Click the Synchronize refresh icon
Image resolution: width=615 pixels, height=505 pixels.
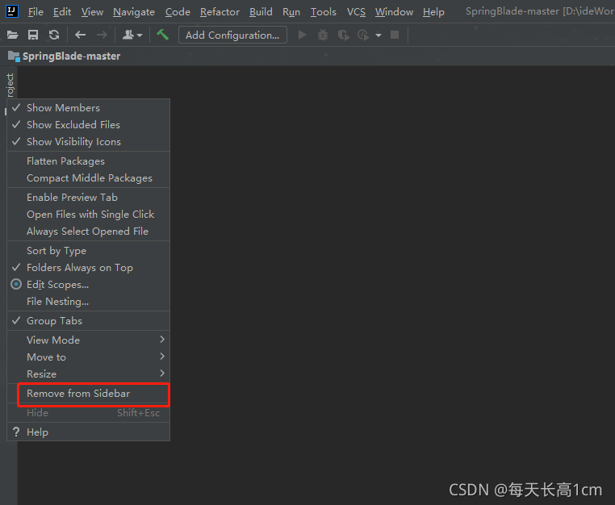point(53,35)
